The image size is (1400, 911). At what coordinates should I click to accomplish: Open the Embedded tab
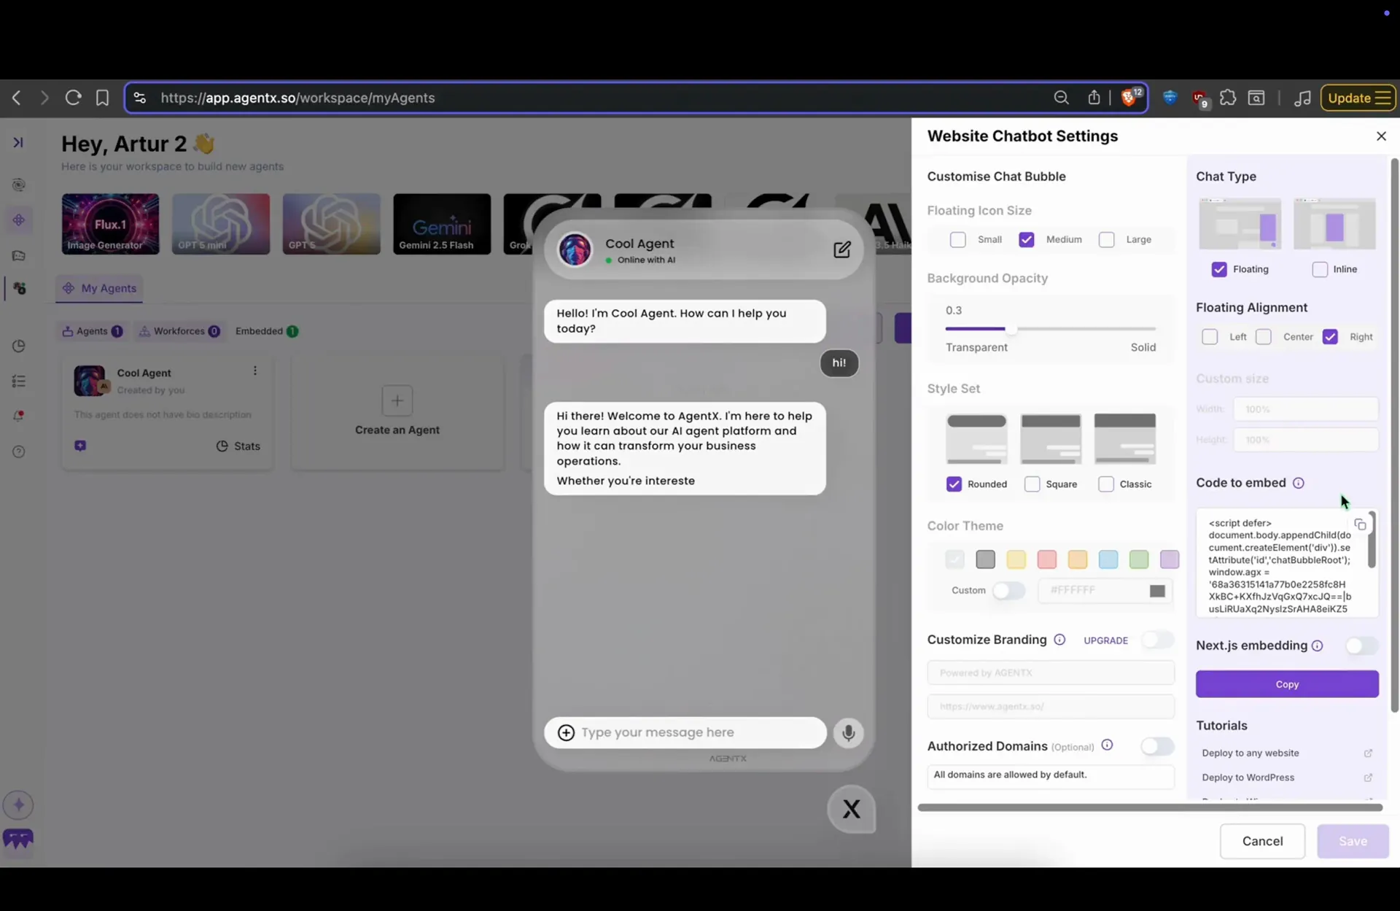point(266,331)
